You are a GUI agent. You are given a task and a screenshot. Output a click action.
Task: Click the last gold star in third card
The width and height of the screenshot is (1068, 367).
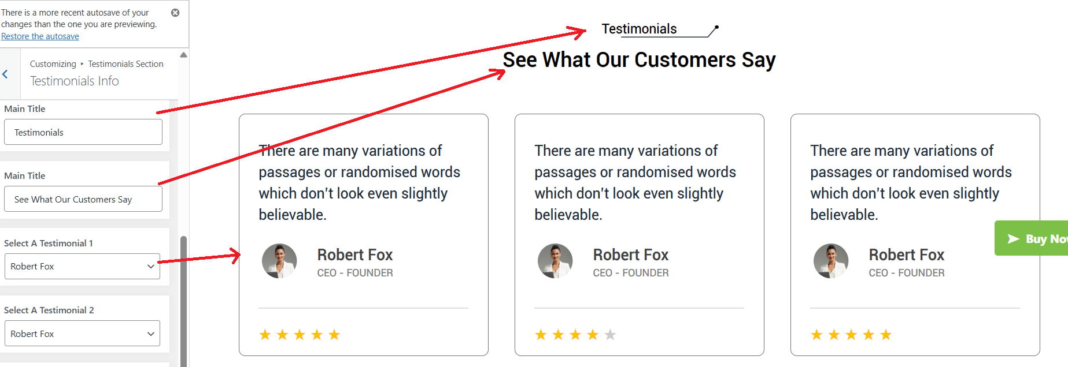886,335
